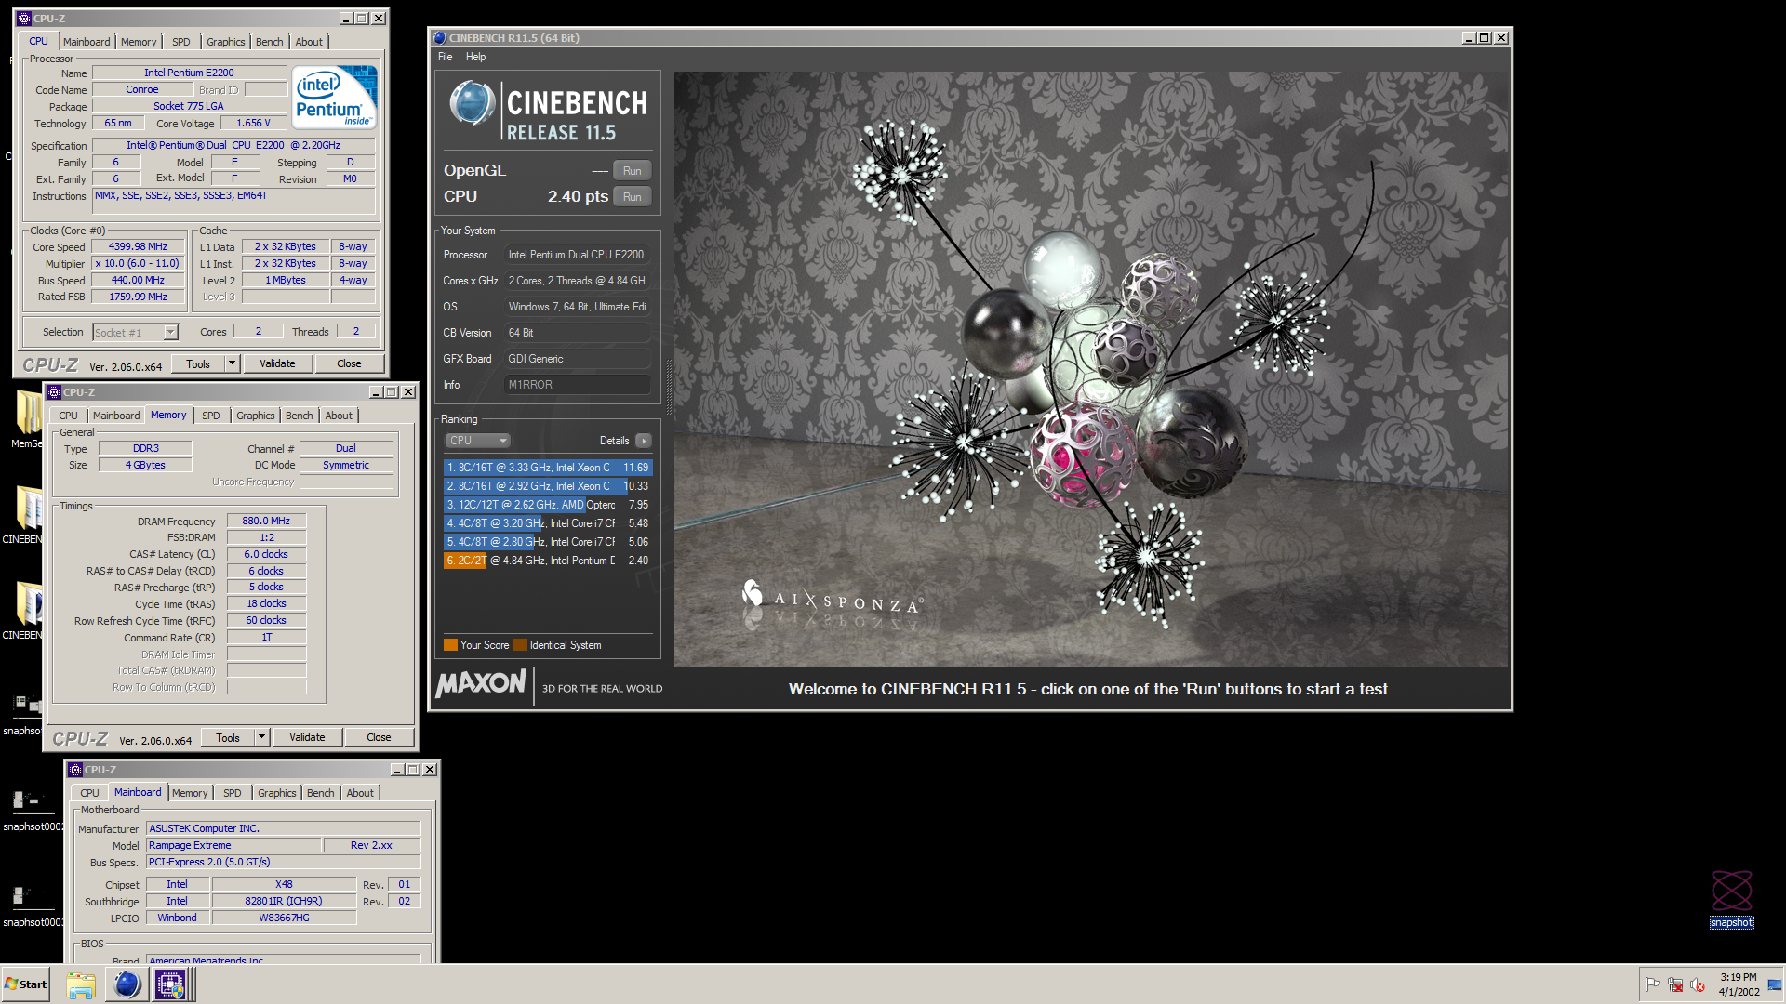Select ranking row 3 AMD Opteron 7.95
Image resolution: width=1786 pixels, height=1004 pixels.
[x=548, y=505]
